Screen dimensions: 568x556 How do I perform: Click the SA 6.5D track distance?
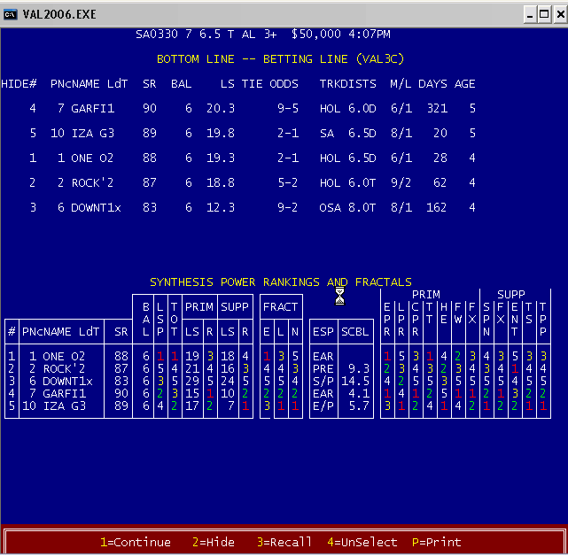coord(347,133)
